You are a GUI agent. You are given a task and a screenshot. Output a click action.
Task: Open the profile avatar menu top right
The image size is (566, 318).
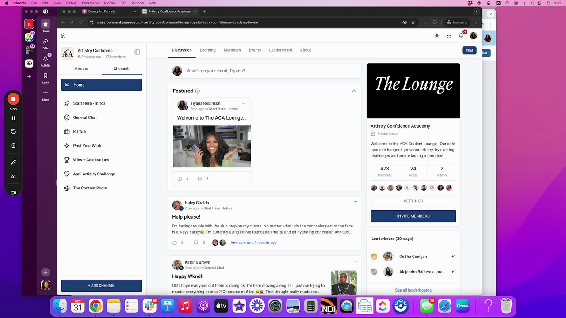473,36
